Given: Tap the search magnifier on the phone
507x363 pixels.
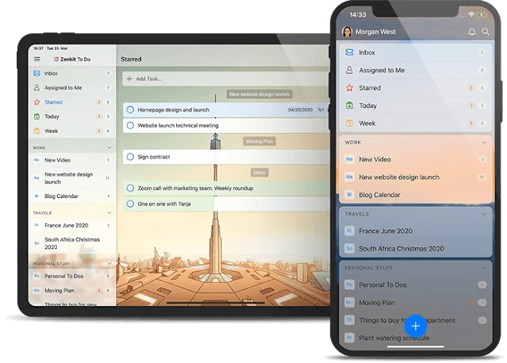Looking at the screenshot, I should pyautogui.click(x=486, y=32).
